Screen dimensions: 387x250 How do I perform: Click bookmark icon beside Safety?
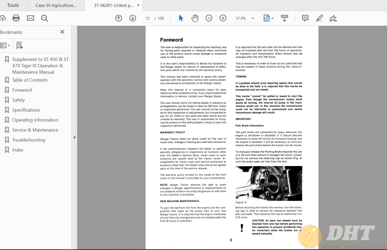(x=7, y=100)
